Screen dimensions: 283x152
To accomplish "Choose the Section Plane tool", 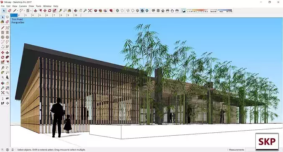I will (x=7, y=103).
